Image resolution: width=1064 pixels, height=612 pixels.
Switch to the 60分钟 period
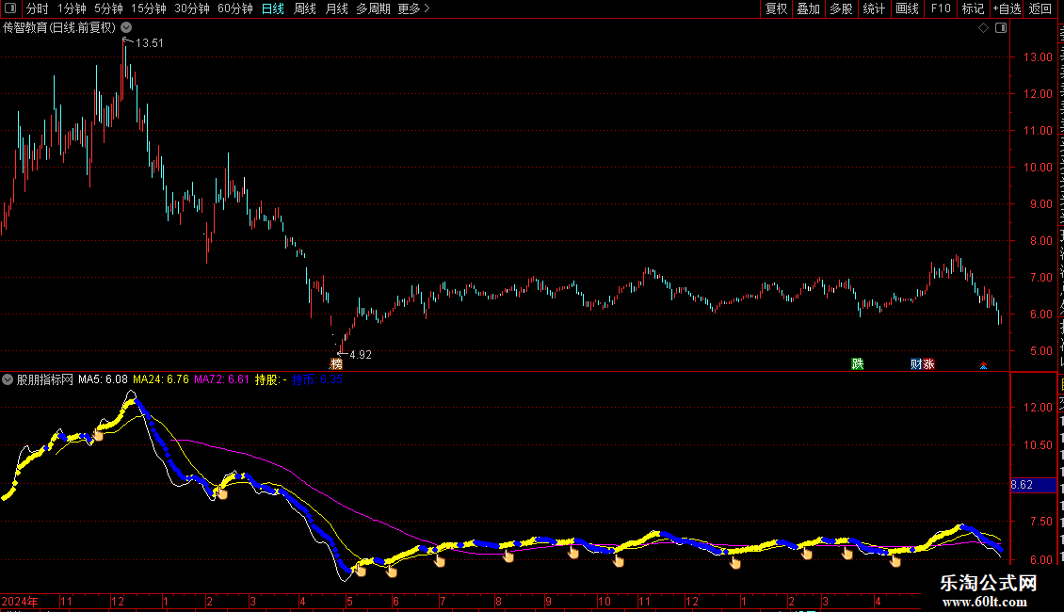[235, 8]
